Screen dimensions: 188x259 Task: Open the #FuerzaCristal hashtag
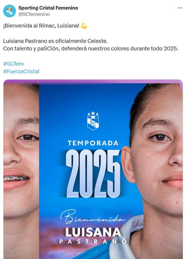21,71
